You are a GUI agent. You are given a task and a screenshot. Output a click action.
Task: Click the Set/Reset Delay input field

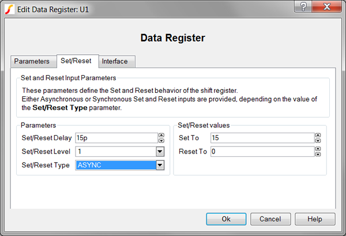click(x=115, y=137)
